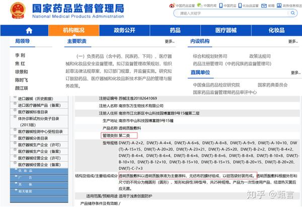302x207 pixels.
Task: Select 医疗器械经营企业(许可) in the sidebar
Action: [39, 158]
